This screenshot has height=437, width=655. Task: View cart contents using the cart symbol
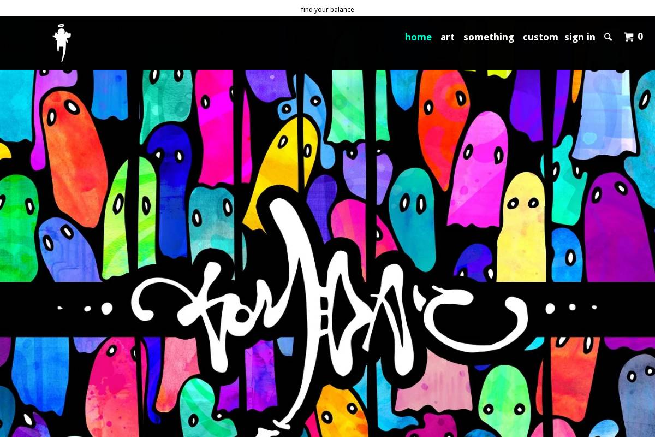coord(630,37)
